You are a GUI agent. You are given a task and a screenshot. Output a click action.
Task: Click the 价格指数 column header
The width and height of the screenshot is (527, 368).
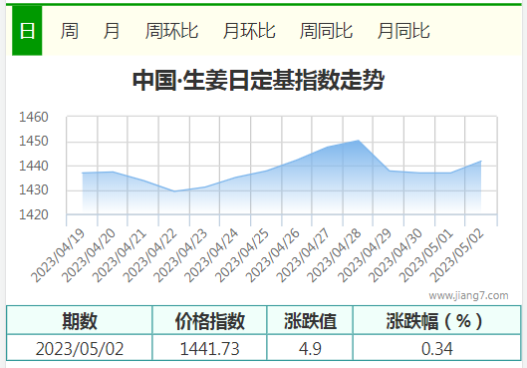pos(209,320)
